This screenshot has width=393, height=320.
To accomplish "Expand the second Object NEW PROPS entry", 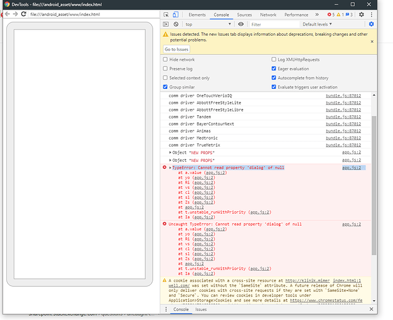I will click(170, 160).
